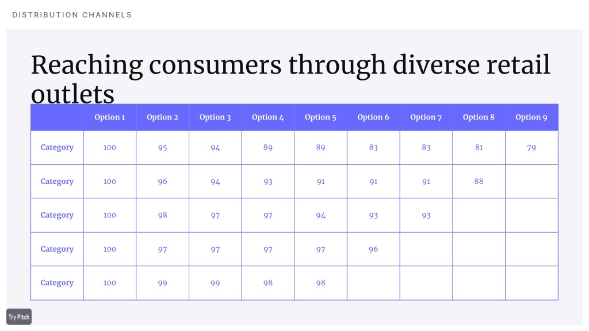This screenshot has width=589, height=331.
Task: Click the cell containing value 79
Action: tap(531, 148)
